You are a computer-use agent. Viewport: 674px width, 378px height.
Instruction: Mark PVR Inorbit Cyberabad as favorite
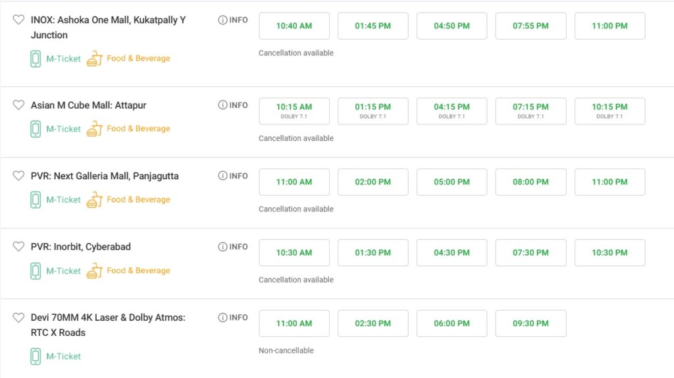point(18,246)
